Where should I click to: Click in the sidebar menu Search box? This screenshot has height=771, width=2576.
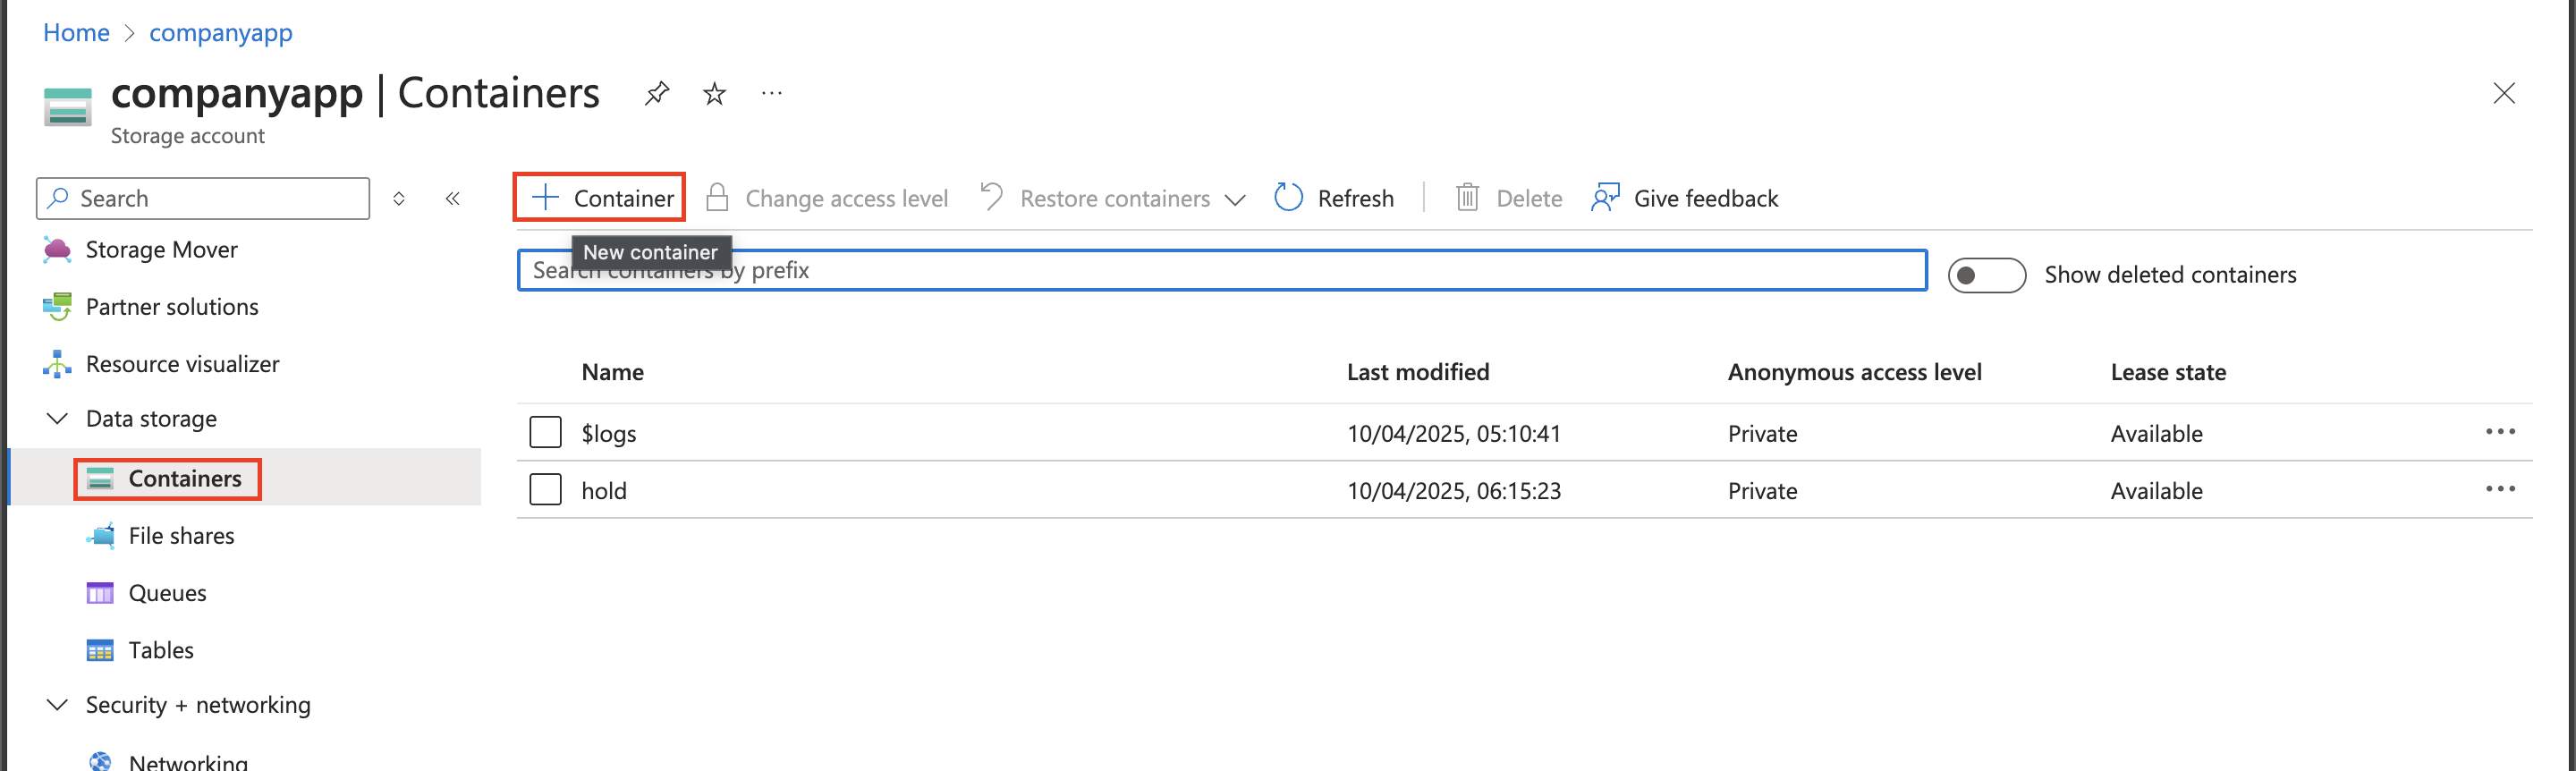tap(203, 198)
